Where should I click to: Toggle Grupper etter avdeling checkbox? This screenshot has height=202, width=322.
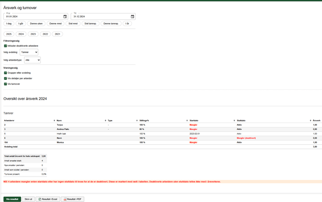[x=5, y=73]
